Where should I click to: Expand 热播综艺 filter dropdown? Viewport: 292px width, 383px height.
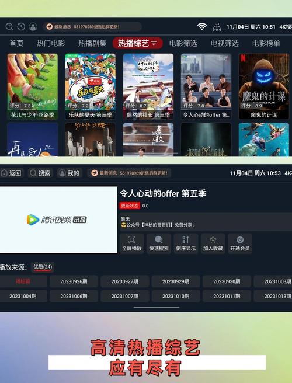point(154,43)
